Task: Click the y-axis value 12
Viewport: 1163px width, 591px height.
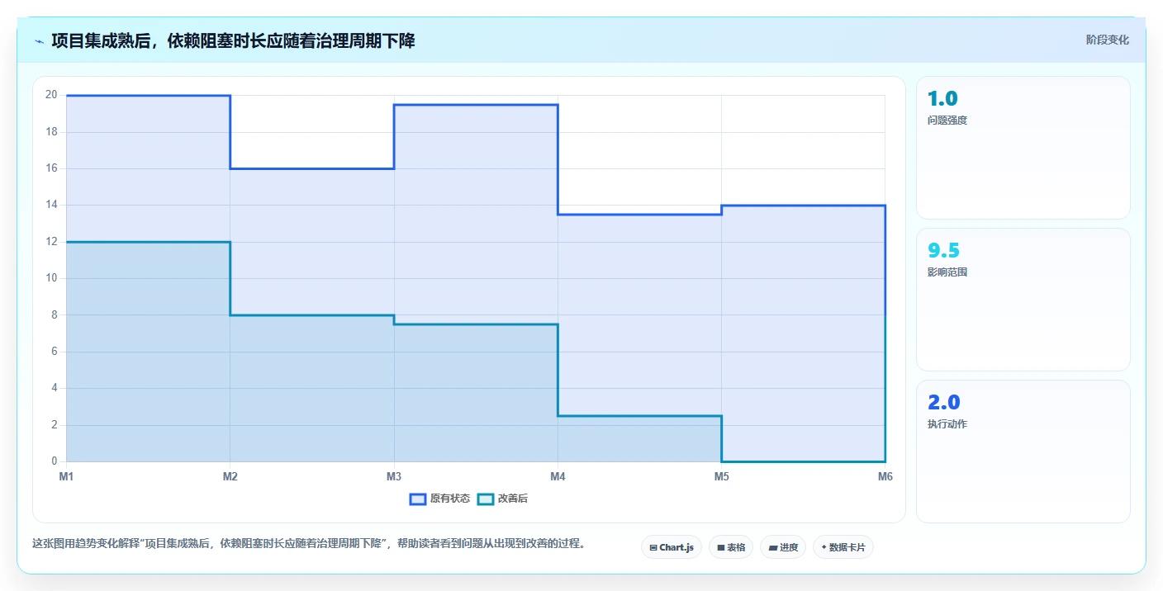Action: [51, 242]
